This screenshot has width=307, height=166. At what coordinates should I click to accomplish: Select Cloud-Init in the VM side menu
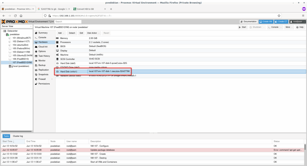click(x=43, y=47)
